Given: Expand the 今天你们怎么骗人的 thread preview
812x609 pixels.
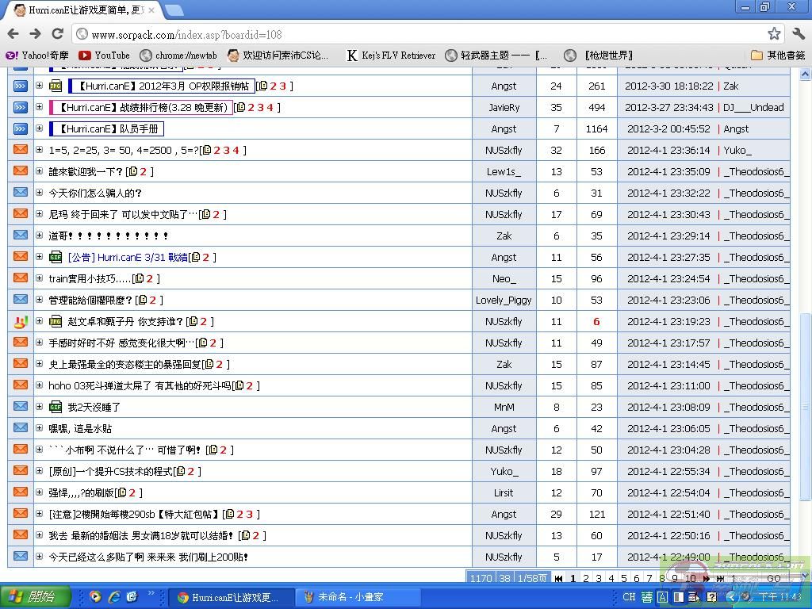Looking at the screenshot, I should point(39,193).
